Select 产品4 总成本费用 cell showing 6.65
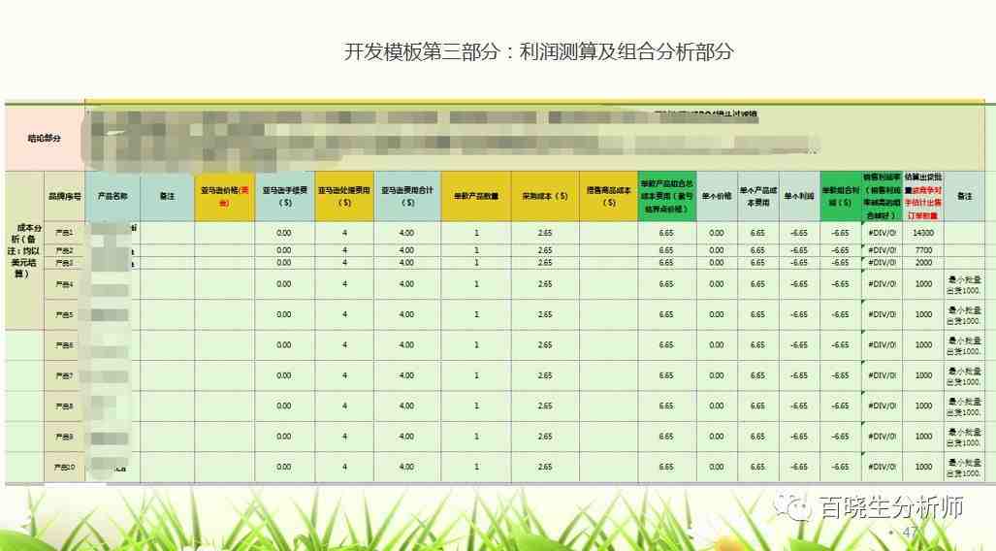996x551 pixels. [x=666, y=284]
